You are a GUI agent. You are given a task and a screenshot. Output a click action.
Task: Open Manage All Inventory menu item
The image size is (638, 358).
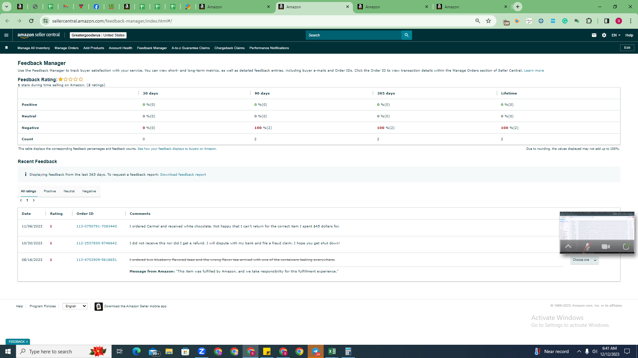click(34, 48)
